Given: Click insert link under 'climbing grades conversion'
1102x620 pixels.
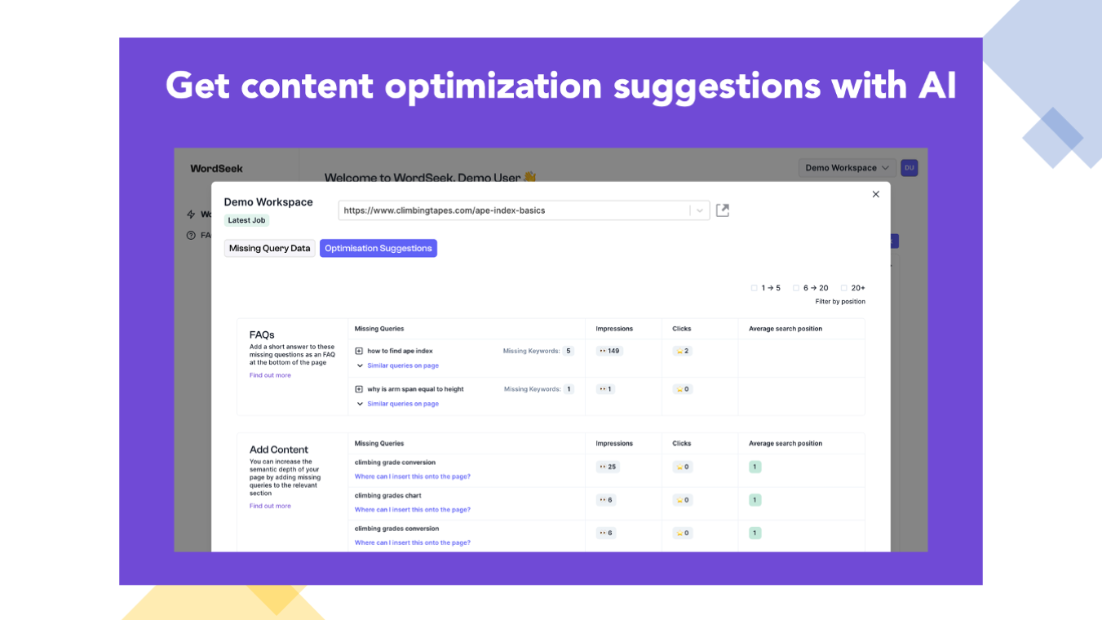Looking at the screenshot, I should pos(412,542).
